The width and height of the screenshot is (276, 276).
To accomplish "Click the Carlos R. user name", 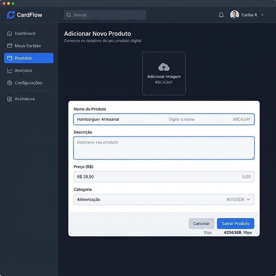I will (x=250, y=15).
